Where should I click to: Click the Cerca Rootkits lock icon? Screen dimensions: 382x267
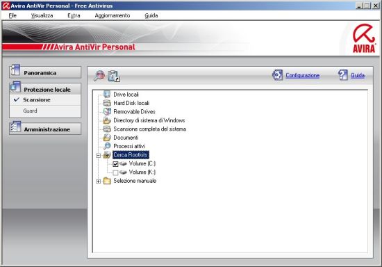coord(107,155)
